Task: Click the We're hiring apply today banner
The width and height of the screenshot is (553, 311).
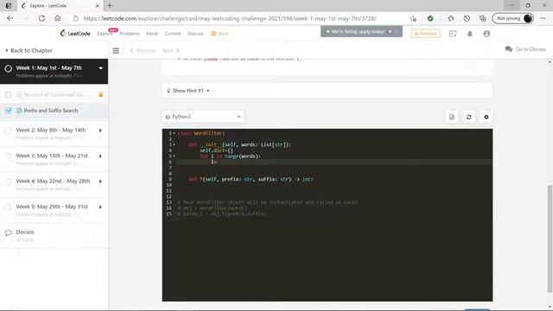Action: (x=361, y=31)
